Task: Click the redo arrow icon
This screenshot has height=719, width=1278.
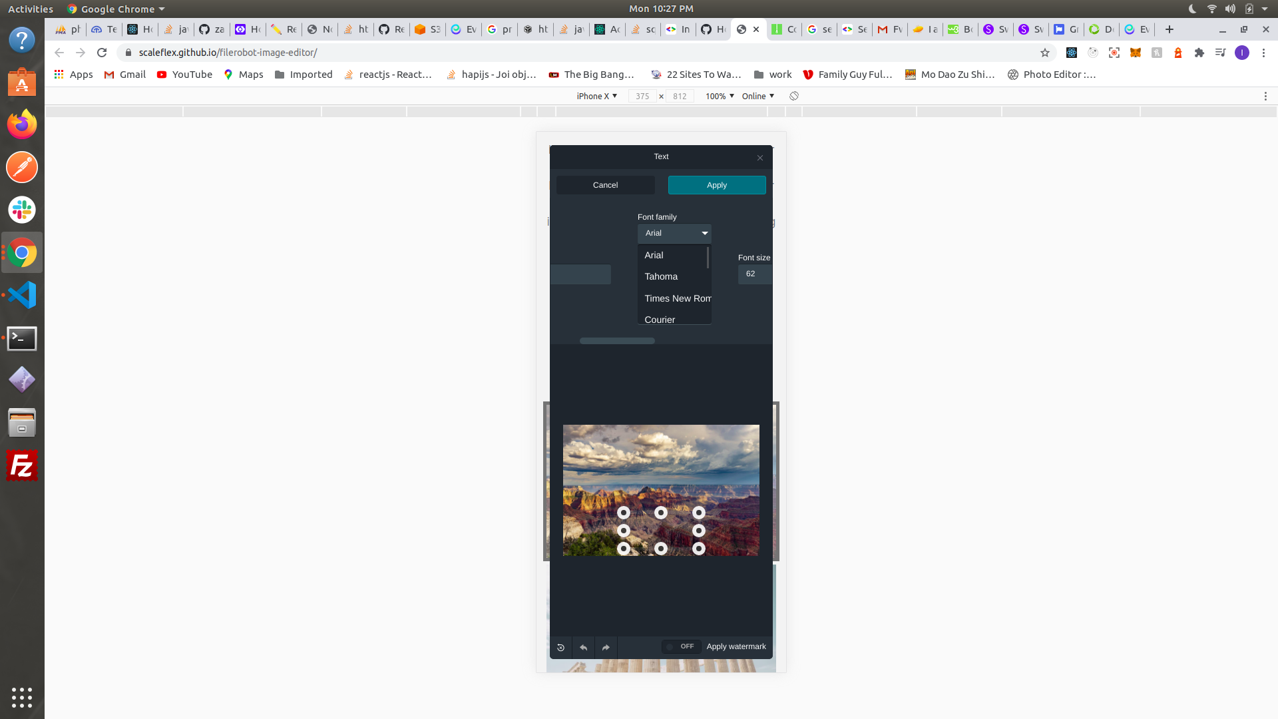Action: [x=606, y=647]
